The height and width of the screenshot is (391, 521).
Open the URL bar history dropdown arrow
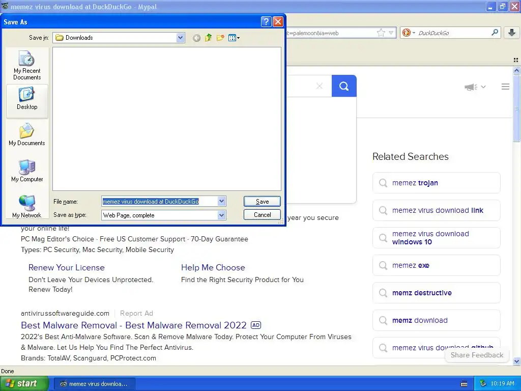(391, 33)
